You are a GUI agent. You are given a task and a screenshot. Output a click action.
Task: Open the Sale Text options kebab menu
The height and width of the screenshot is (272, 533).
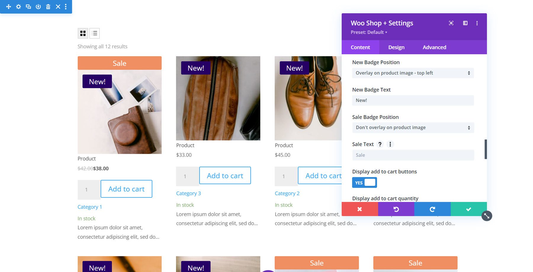point(390,144)
